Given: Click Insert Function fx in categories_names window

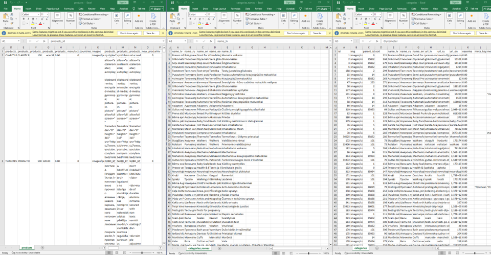Looking at the screenshot, I should click(211, 41).
